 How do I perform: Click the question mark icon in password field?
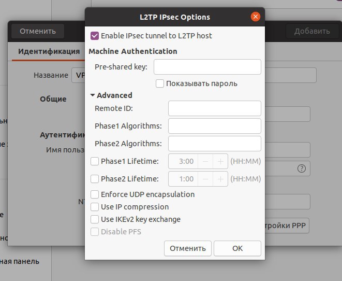(302, 168)
